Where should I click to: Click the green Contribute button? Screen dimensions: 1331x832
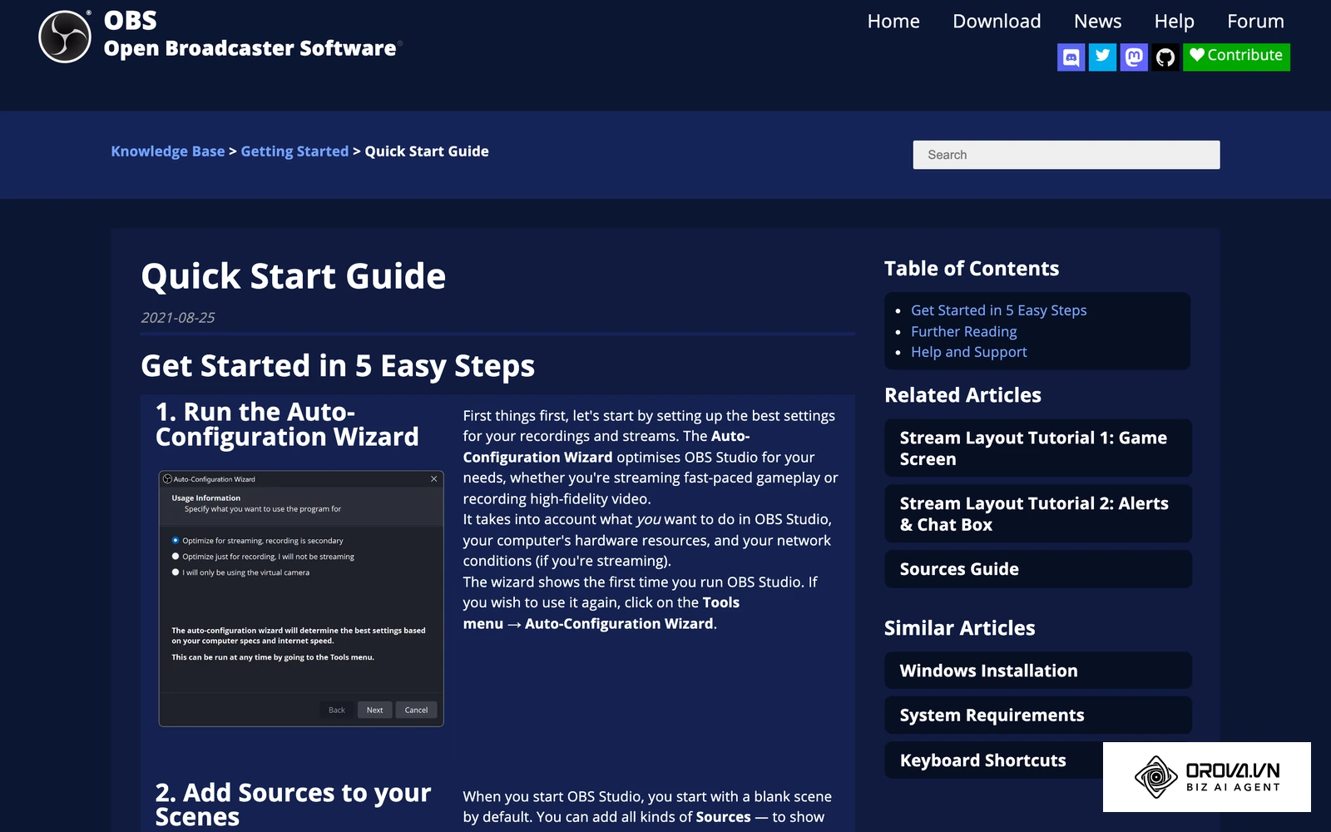1236,57
